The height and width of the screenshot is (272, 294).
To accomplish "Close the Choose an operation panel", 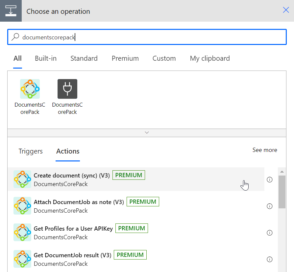I will point(286,10).
